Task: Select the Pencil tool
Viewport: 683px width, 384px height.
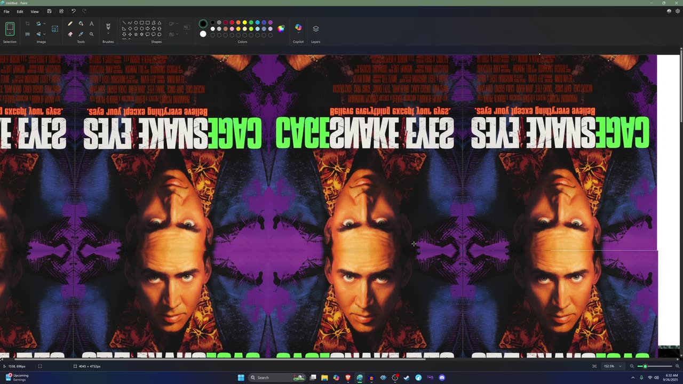Action: coord(70,23)
